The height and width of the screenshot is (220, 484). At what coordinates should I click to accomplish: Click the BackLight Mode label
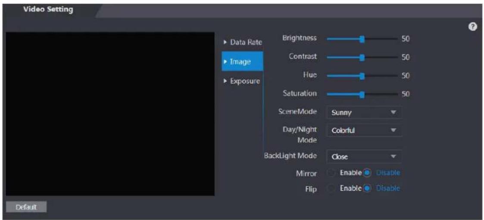coord(290,156)
